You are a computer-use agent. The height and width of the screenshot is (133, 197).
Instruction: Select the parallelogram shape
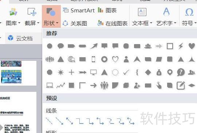pyautogui.click(x=159, y=59)
